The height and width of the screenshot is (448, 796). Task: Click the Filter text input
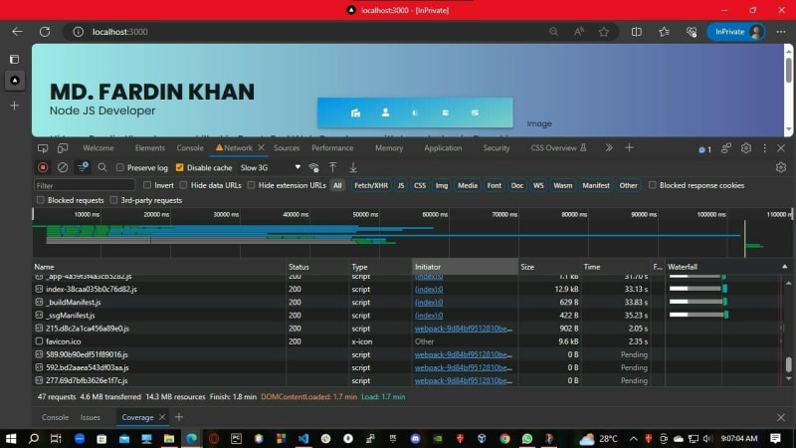click(85, 185)
